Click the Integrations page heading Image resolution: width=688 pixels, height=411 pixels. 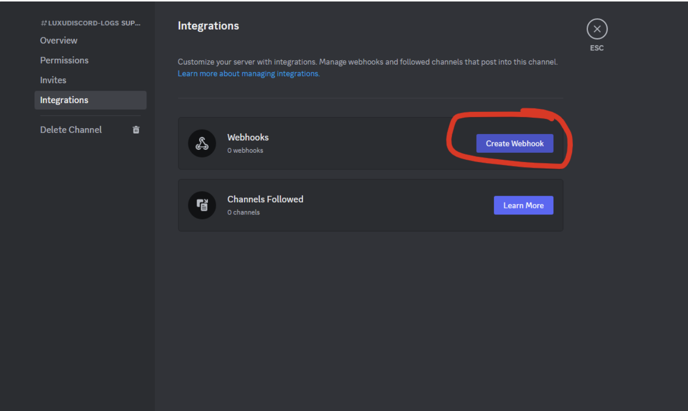tap(208, 26)
